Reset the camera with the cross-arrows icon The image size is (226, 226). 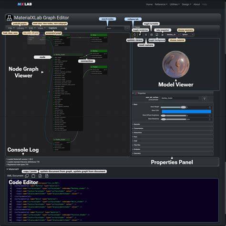146,34
